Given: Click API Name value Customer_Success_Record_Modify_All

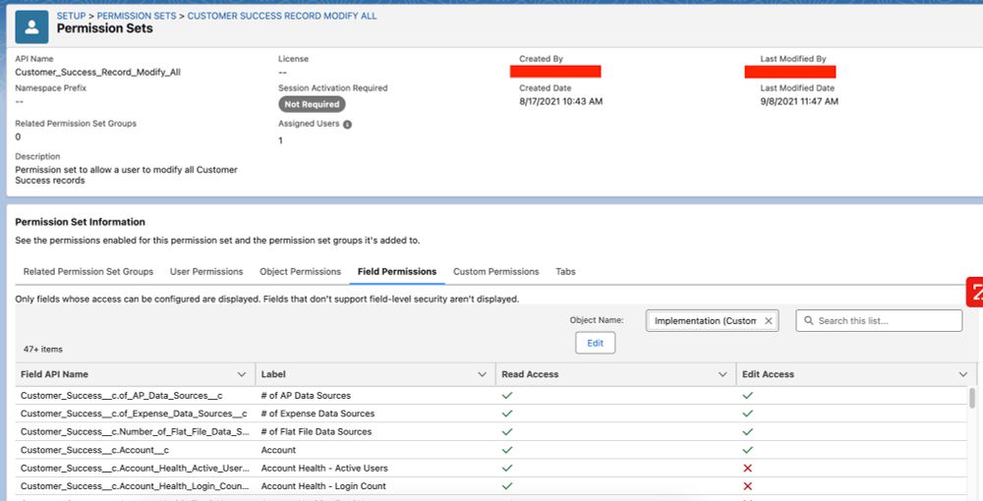Looking at the screenshot, I should point(97,72).
